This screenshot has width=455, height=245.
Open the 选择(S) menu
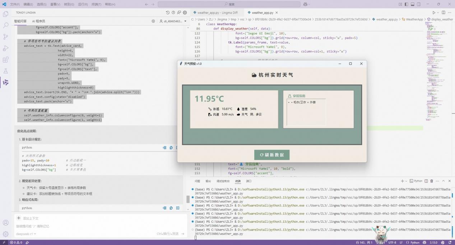(42, 4)
